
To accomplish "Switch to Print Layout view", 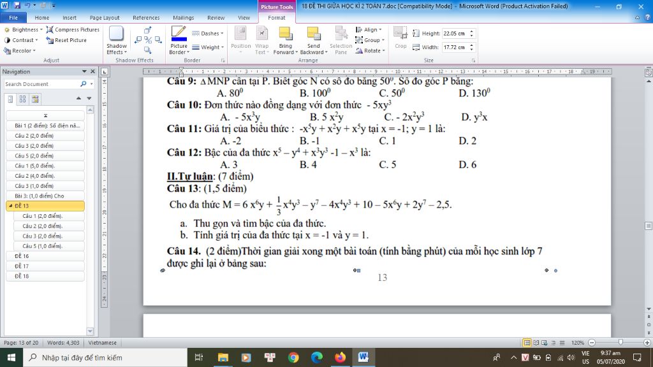I will 527,342.
